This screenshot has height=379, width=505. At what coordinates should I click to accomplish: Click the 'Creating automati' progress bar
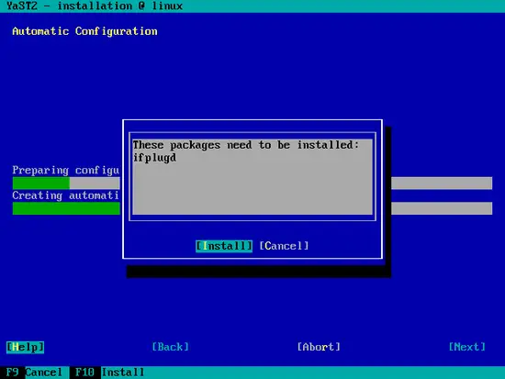tap(252, 208)
